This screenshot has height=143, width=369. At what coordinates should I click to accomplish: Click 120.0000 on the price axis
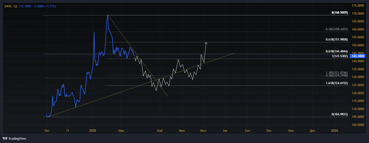point(358,93)
